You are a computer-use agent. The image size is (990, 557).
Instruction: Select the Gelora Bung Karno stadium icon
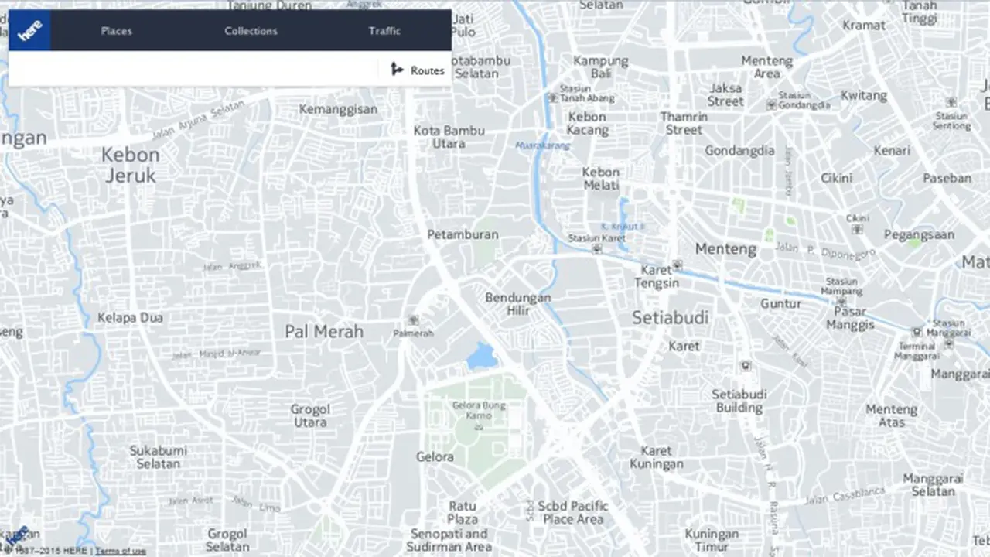478,427
